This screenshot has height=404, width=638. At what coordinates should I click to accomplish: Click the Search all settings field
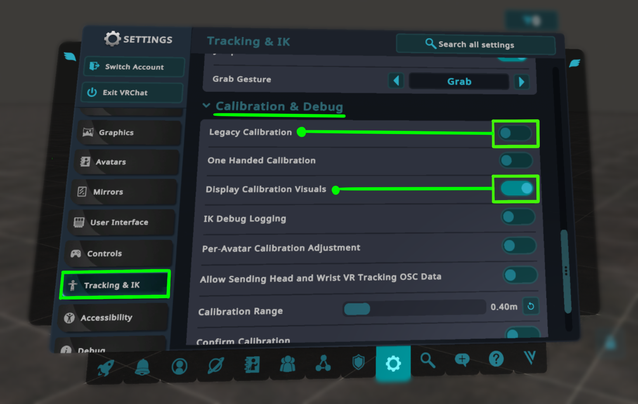[x=476, y=45]
